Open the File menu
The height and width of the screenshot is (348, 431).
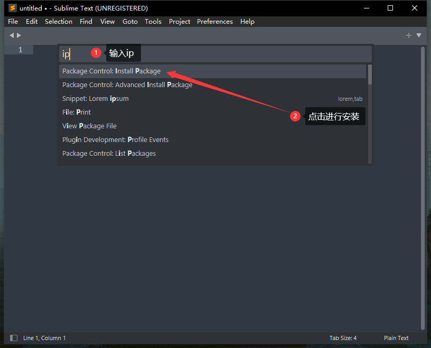(x=13, y=22)
